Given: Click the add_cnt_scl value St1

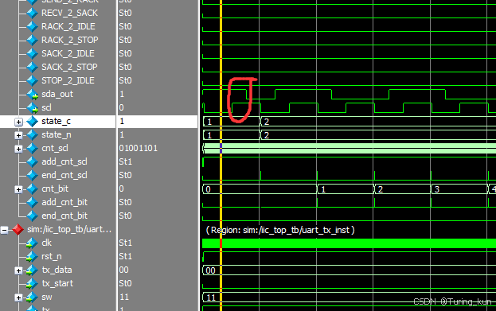Looking at the screenshot, I should coord(125,161).
